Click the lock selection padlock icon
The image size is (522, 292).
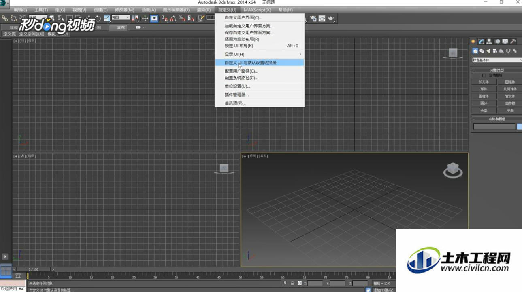[292, 284]
